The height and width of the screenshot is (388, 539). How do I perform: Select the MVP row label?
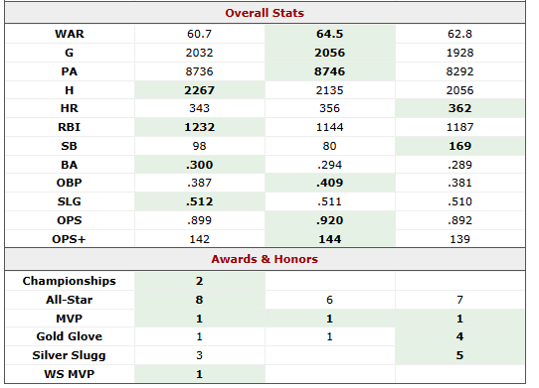coord(70,320)
